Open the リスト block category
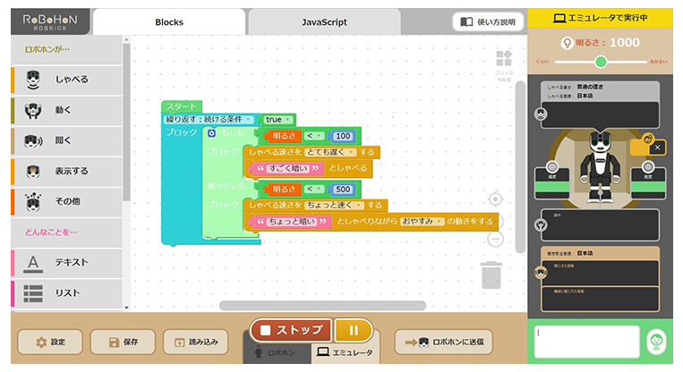The height and width of the screenshot is (372, 683). [x=66, y=292]
